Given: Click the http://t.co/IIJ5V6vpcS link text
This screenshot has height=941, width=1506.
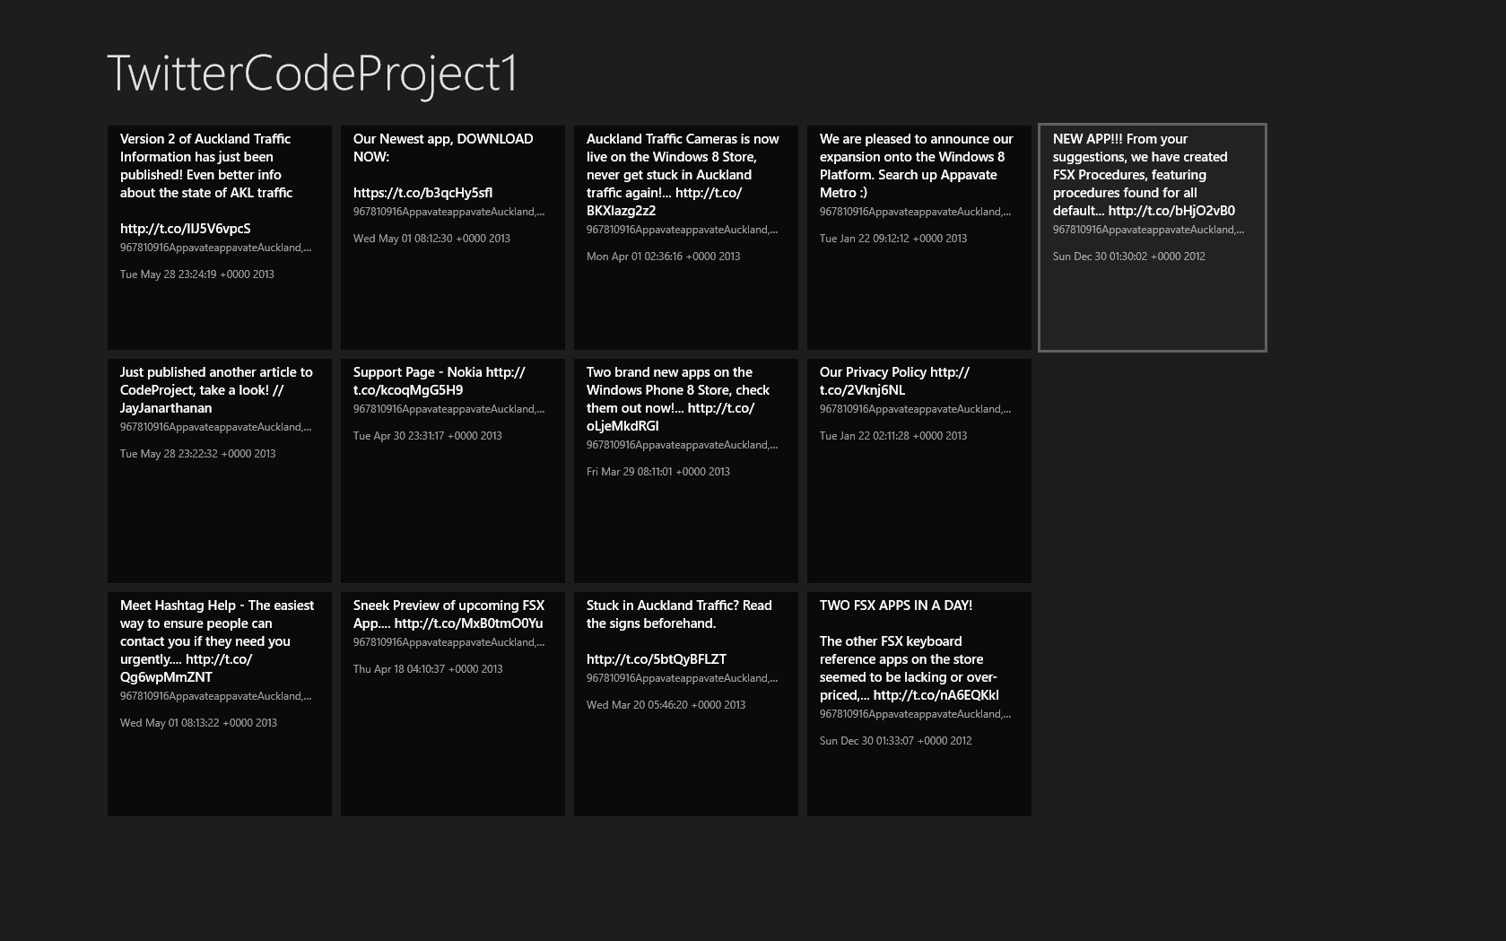Looking at the screenshot, I should click(x=186, y=229).
